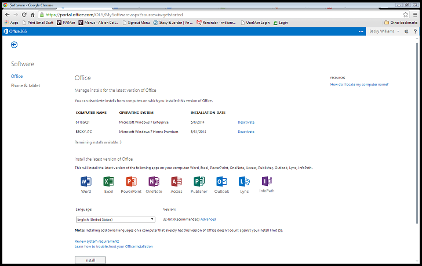Open the Language dropdown
This screenshot has width=422, height=266.
pyautogui.click(x=115, y=220)
